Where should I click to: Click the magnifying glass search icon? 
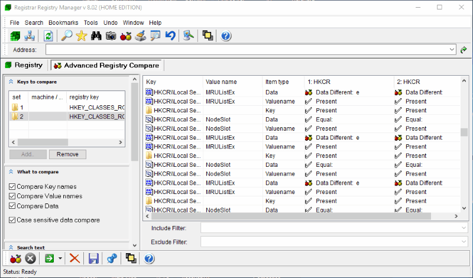[67, 36]
